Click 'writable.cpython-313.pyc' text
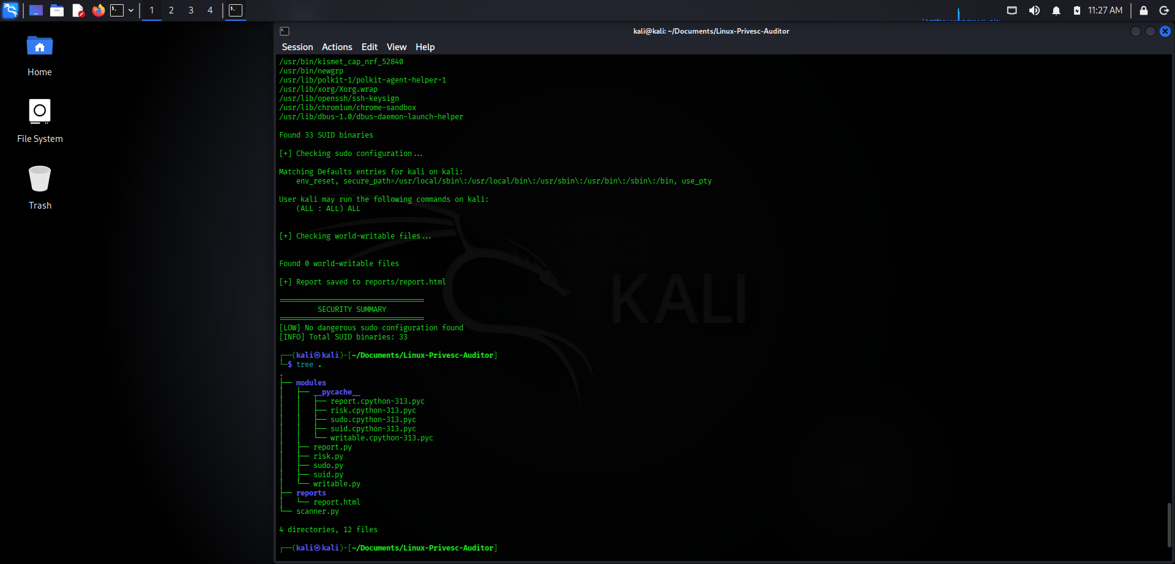The height and width of the screenshot is (564, 1175). tap(382, 438)
